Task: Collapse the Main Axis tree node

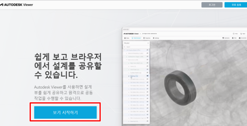Action: pos(127,60)
